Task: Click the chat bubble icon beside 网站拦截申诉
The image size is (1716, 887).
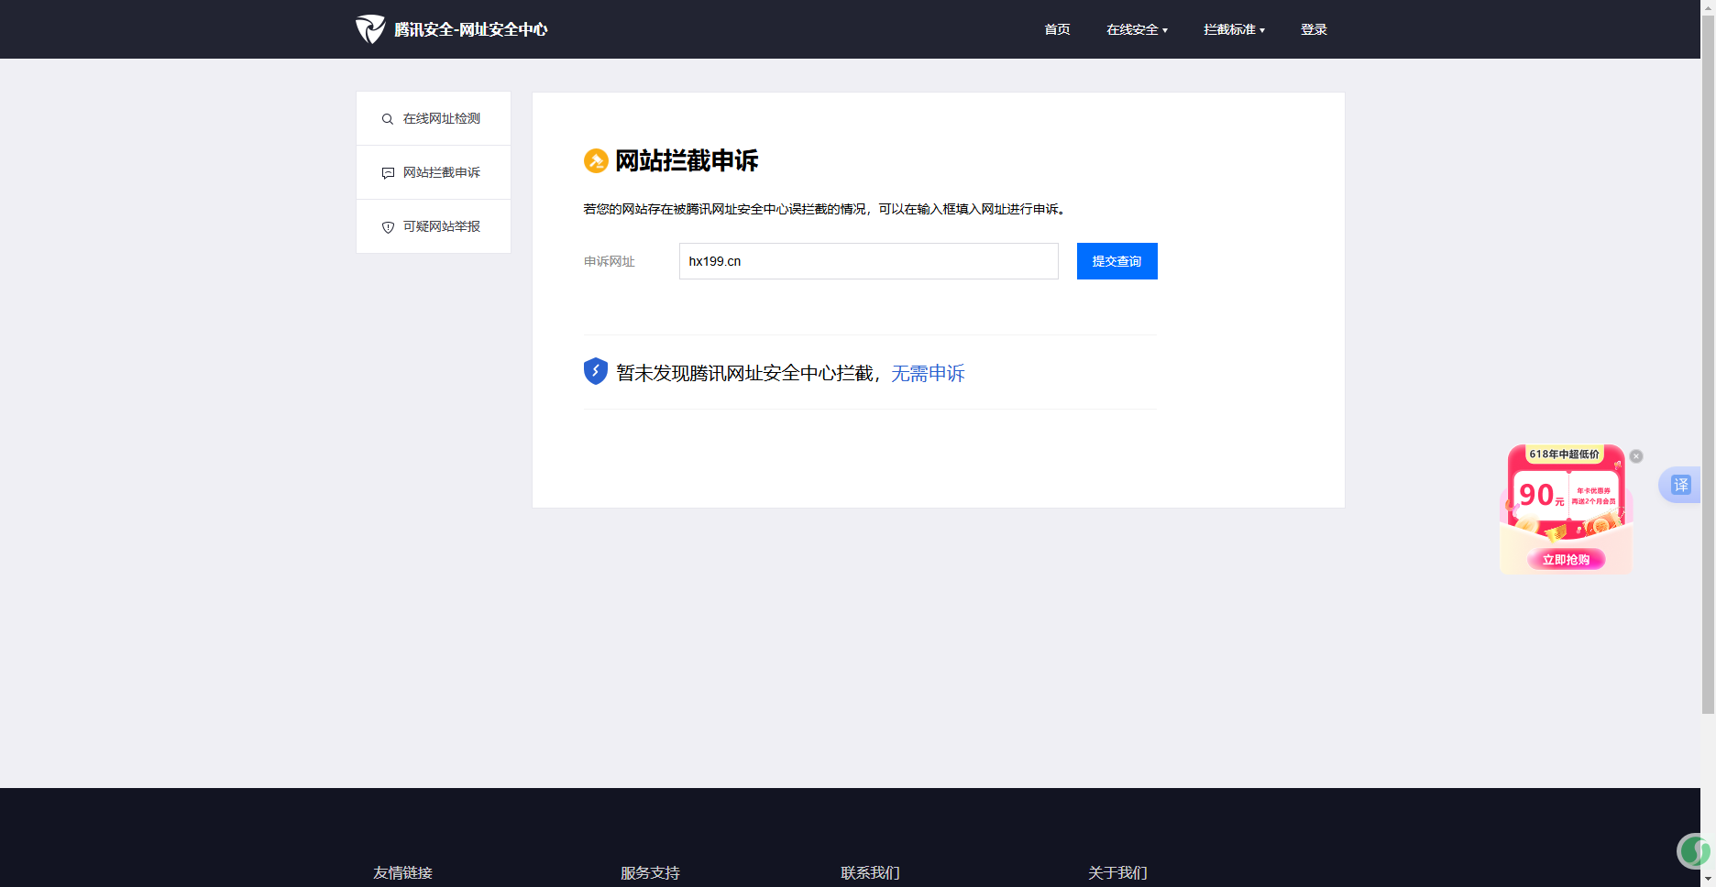Action: [x=388, y=173]
